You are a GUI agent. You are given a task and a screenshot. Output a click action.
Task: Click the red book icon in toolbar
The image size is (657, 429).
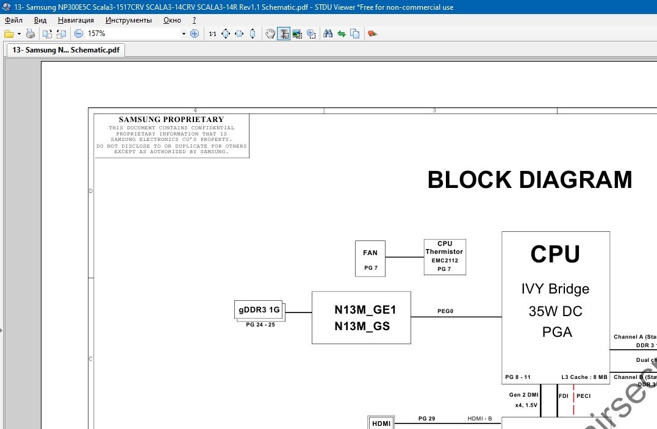tap(372, 34)
